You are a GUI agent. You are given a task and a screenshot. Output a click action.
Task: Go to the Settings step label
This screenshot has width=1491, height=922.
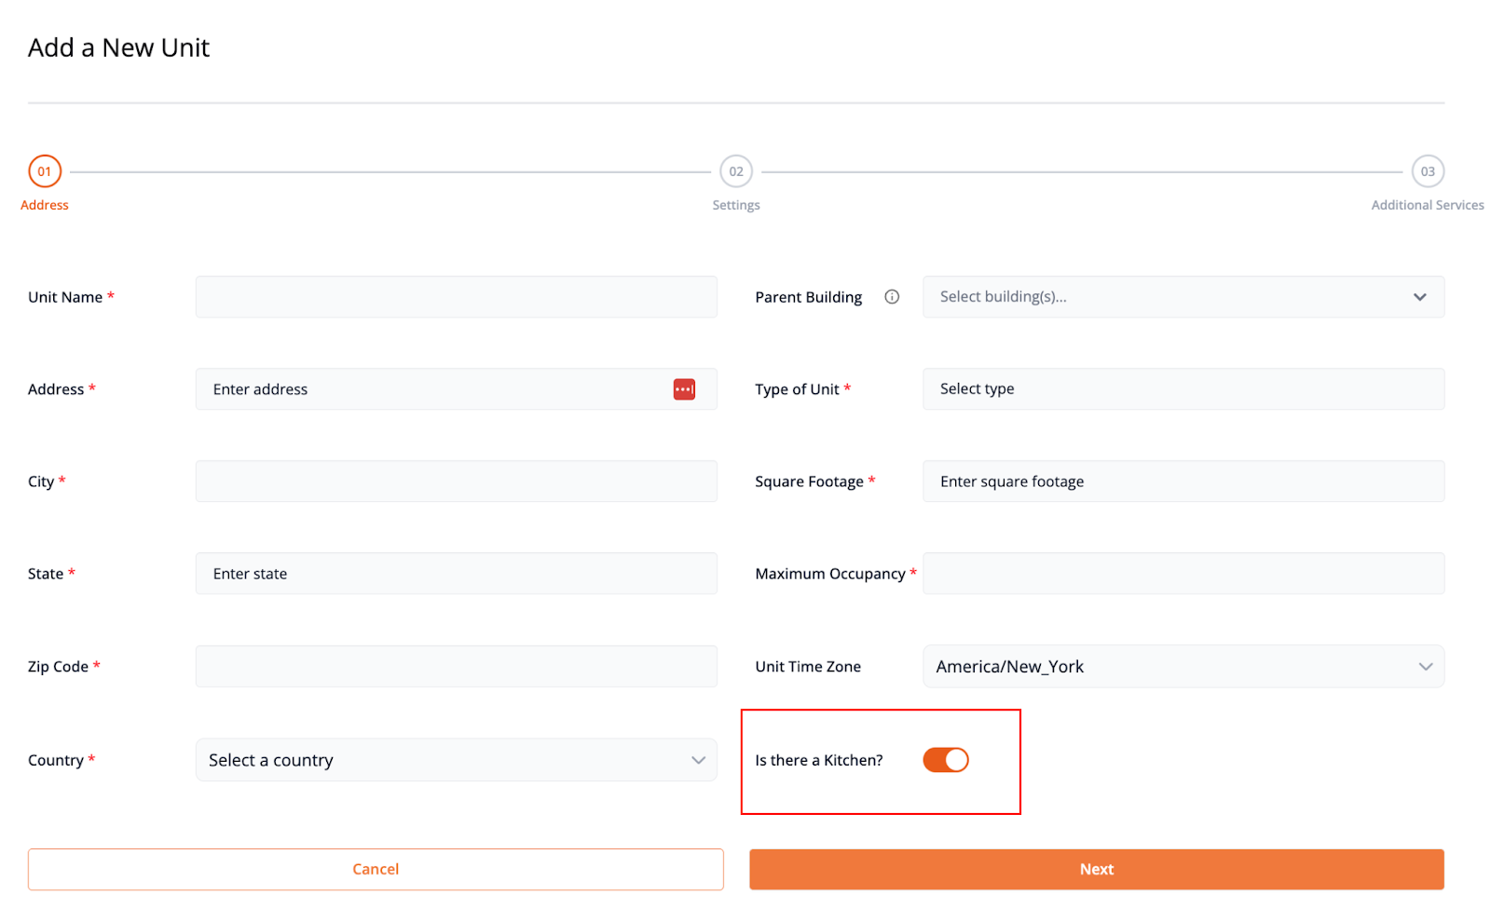[x=736, y=205]
